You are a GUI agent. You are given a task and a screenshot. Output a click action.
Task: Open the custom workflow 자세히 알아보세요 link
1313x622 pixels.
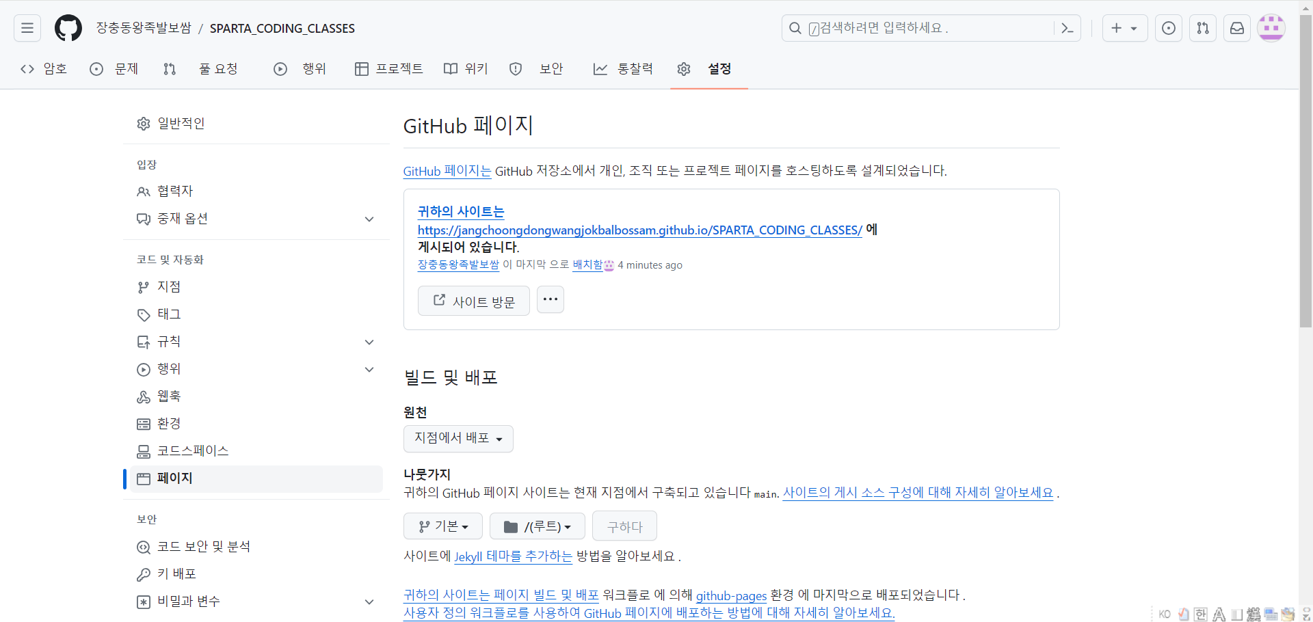tap(649, 613)
